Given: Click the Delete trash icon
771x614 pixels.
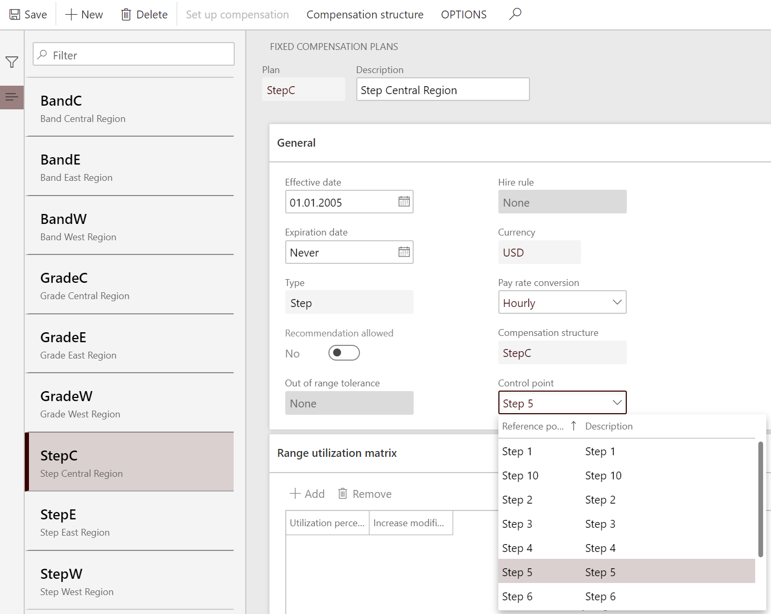Looking at the screenshot, I should [x=126, y=15].
